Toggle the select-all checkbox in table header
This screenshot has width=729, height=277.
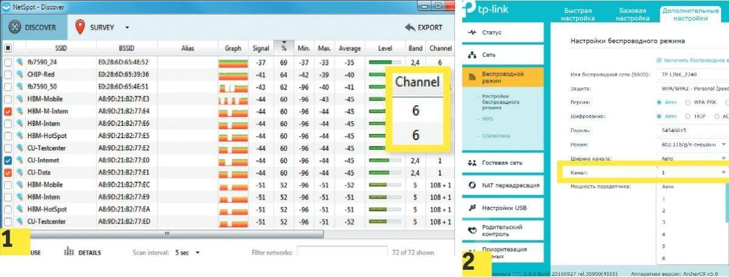8,48
